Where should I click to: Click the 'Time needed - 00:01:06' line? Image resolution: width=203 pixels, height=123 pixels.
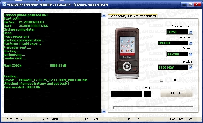(x=22, y=87)
